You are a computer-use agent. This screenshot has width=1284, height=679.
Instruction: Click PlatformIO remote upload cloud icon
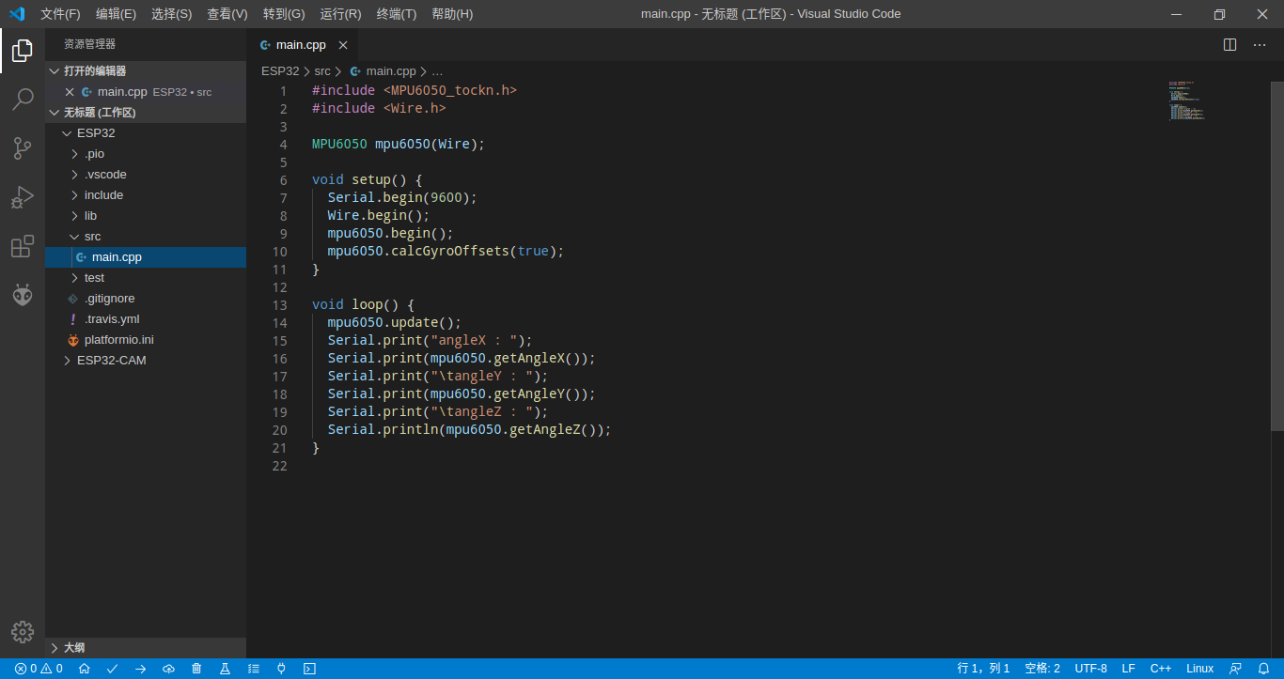coord(168,669)
